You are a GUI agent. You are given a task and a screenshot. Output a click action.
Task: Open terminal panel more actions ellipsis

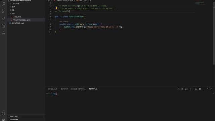tap(204, 89)
